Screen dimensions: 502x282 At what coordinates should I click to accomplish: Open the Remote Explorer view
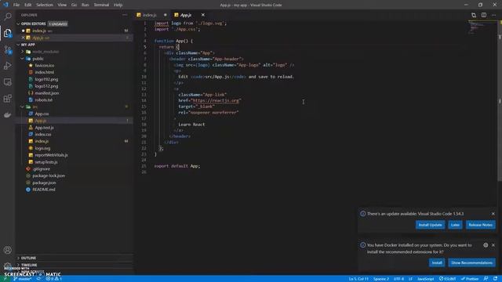(7, 81)
